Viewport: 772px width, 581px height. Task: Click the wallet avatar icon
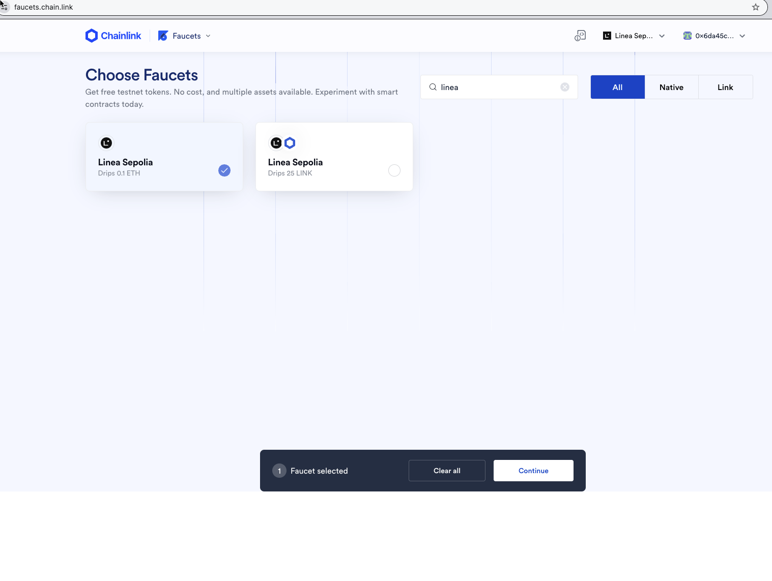(688, 36)
